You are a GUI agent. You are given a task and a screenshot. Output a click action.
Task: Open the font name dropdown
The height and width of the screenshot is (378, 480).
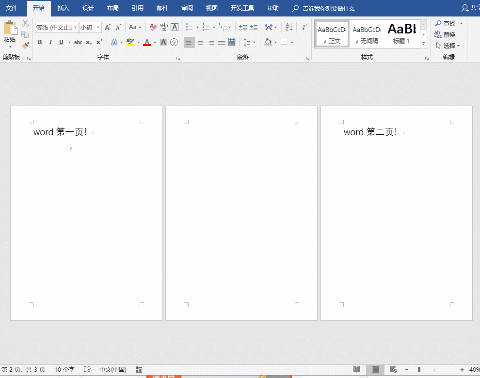(76, 27)
